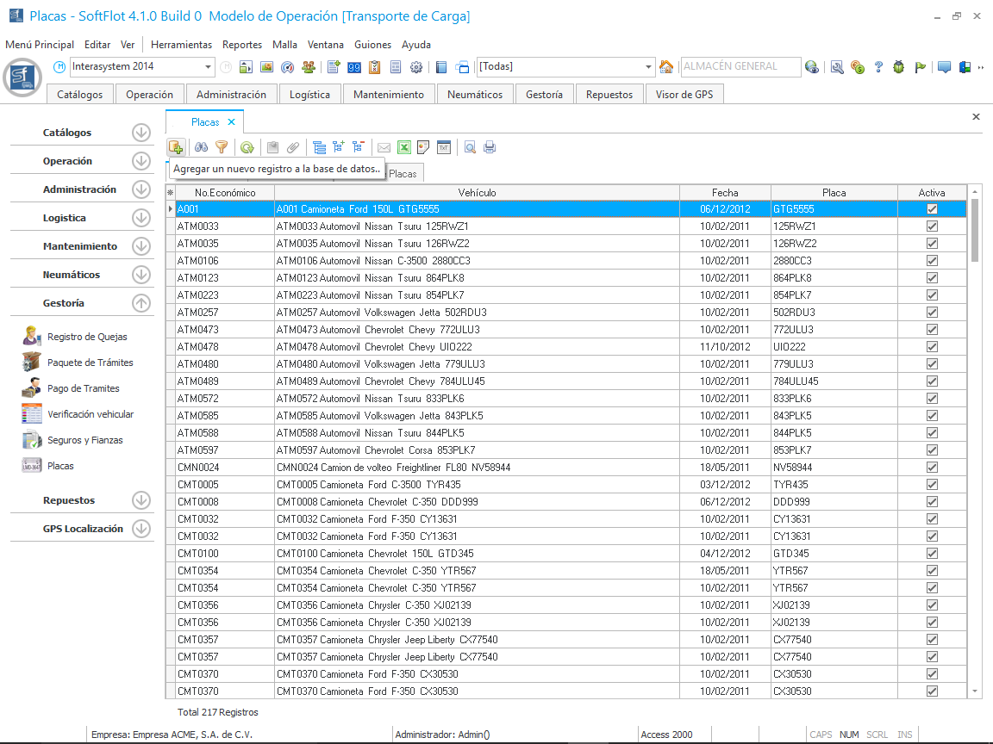The height and width of the screenshot is (744, 993).
Task: Click the green refresh icon
Action: click(247, 147)
